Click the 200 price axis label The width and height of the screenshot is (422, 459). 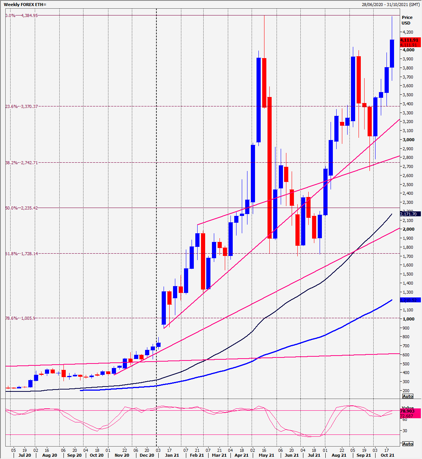406,391
